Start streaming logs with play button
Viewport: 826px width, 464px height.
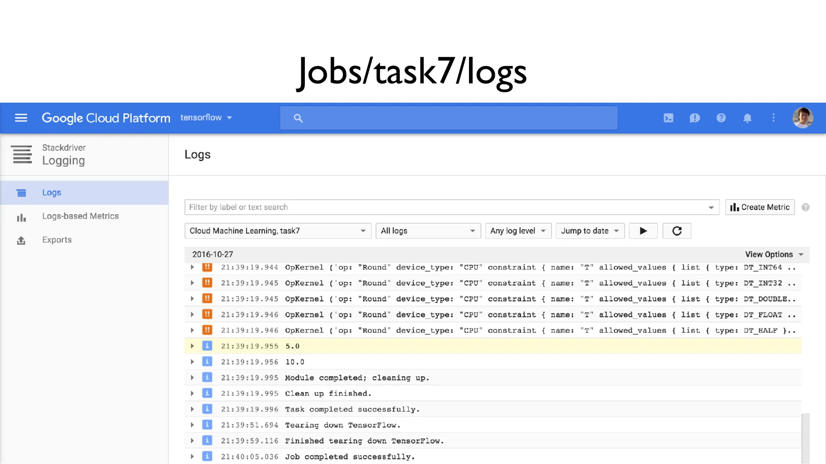(643, 231)
